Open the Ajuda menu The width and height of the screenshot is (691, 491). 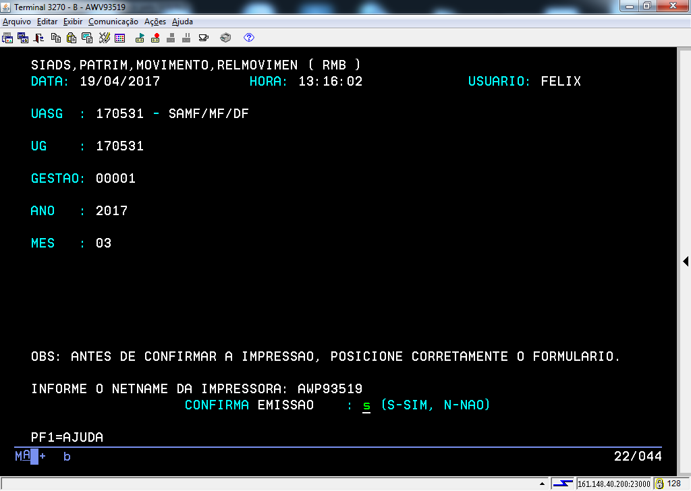click(182, 22)
